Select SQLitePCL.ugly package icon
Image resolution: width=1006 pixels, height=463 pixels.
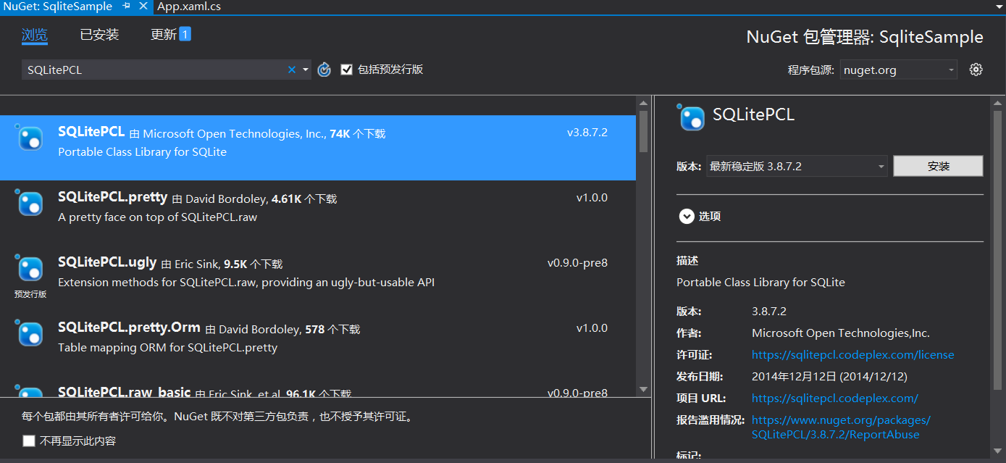pos(30,268)
